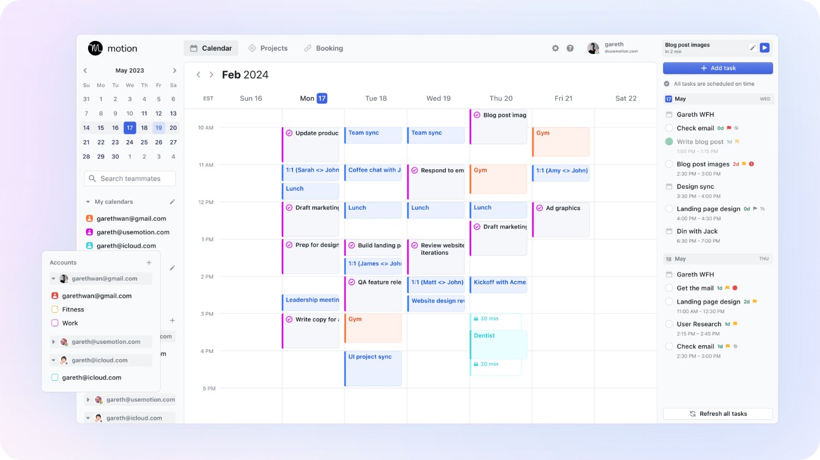Click the pencil icon beside My calendars

pos(172,202)
